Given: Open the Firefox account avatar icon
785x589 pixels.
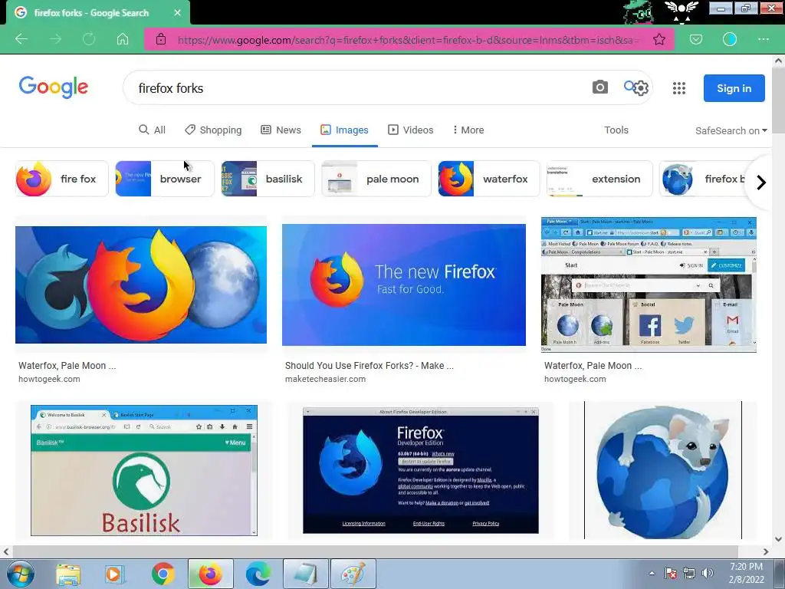Looking at the screenshot, I should tap(730, 39).
